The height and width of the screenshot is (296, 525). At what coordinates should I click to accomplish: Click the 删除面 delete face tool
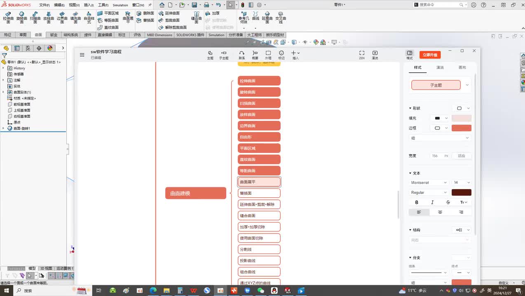(145, 13)
